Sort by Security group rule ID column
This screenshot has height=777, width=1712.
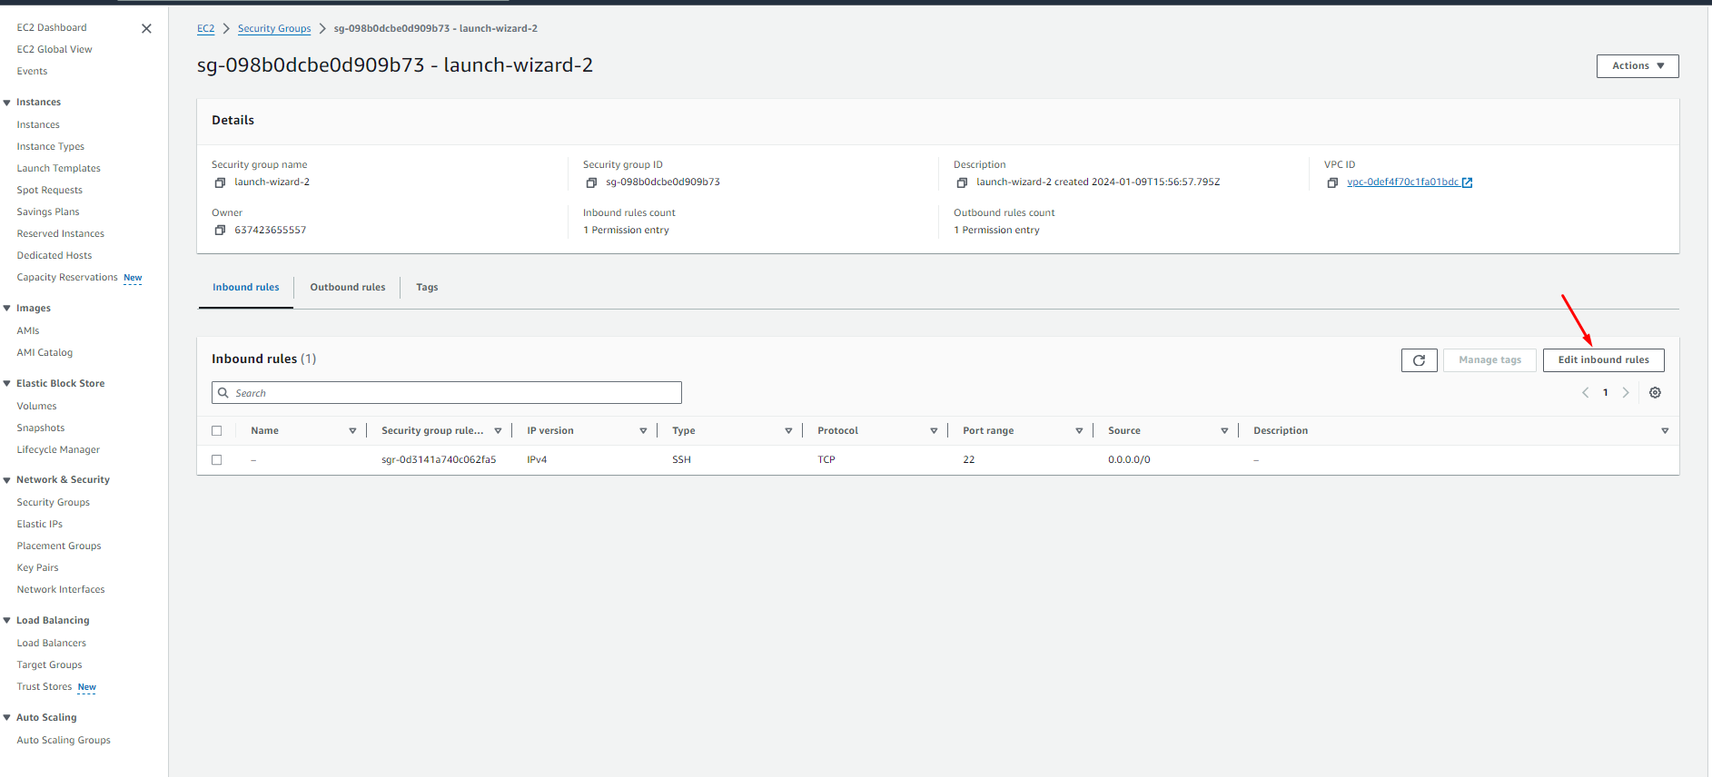click(x=498, y=431)
